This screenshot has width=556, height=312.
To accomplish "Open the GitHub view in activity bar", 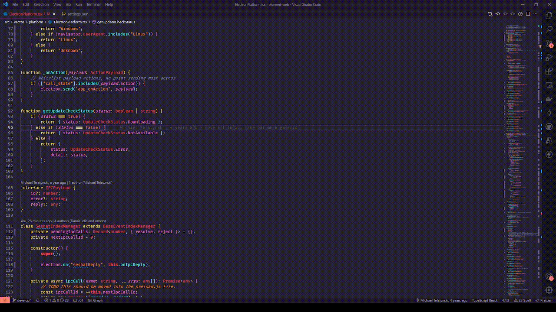I will coord(549,127).
